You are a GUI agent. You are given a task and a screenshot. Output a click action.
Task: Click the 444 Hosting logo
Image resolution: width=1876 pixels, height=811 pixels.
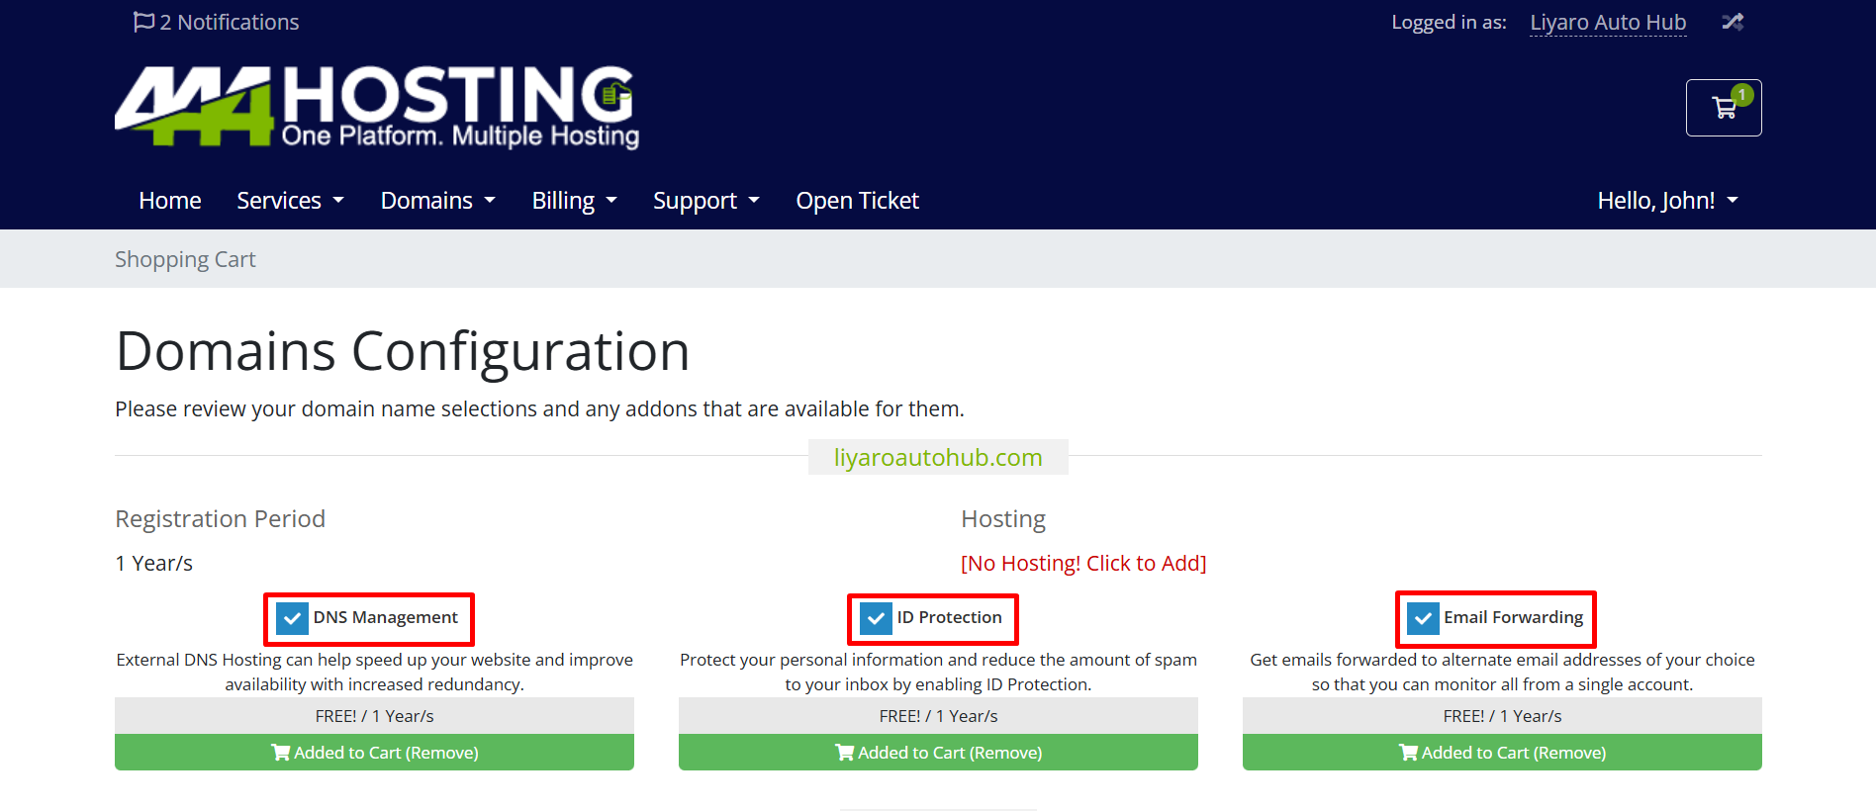377,107
